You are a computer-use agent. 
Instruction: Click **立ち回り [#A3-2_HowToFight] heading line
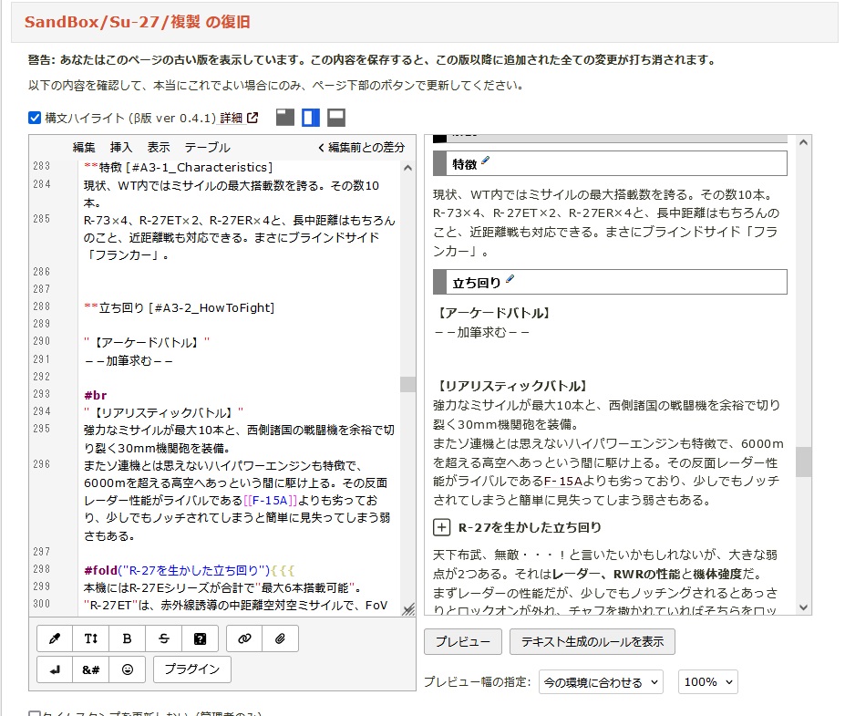point(180,308)
